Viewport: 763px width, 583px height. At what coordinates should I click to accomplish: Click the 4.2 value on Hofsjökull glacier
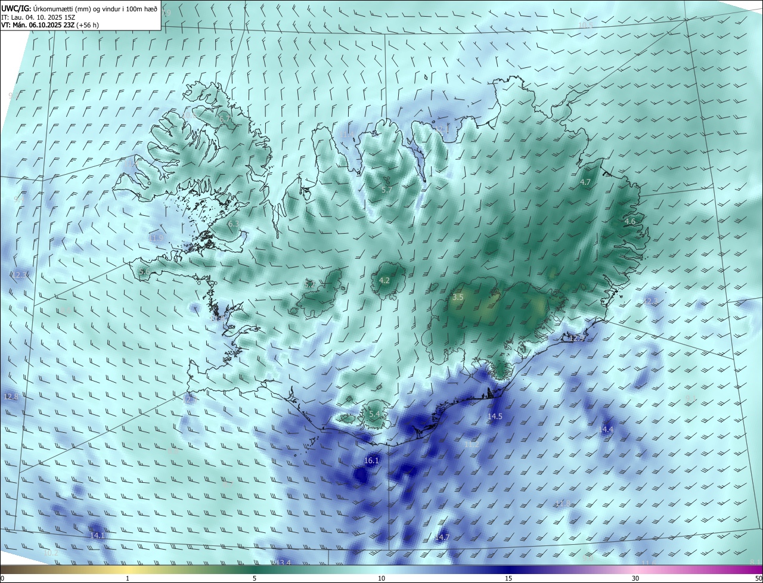[384, 280]
